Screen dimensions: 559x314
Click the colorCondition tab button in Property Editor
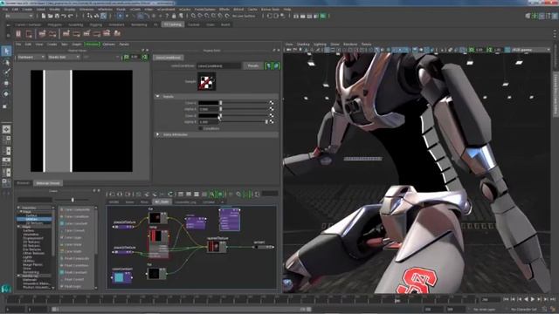click(169, 58)
